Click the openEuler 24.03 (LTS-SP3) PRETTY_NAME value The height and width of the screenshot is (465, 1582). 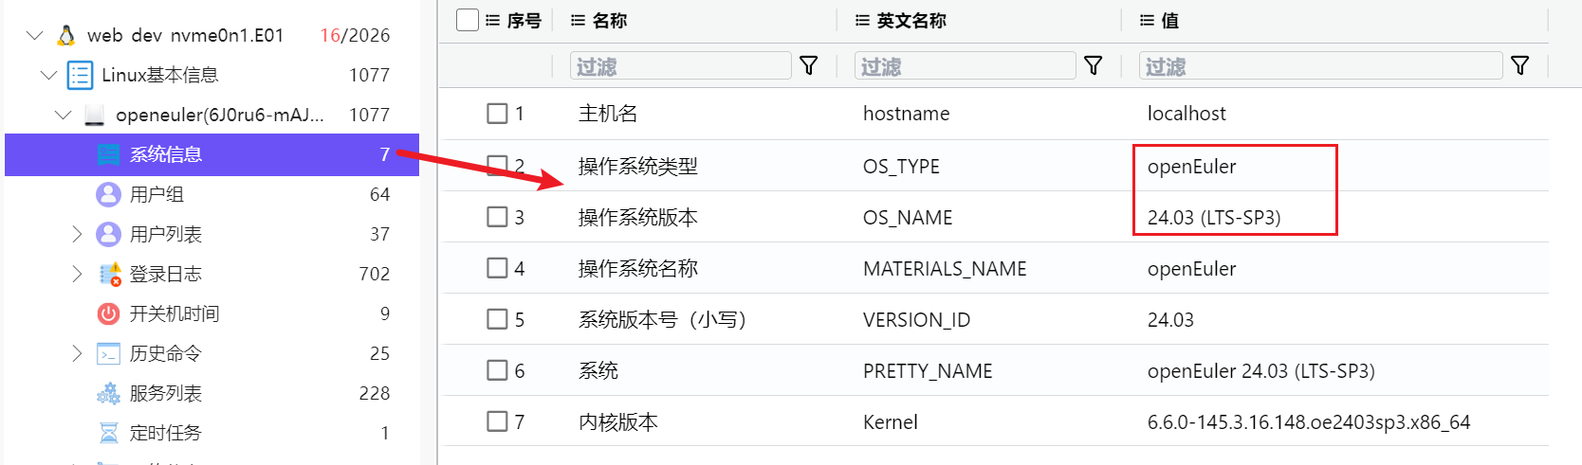tap(1260, 371)
